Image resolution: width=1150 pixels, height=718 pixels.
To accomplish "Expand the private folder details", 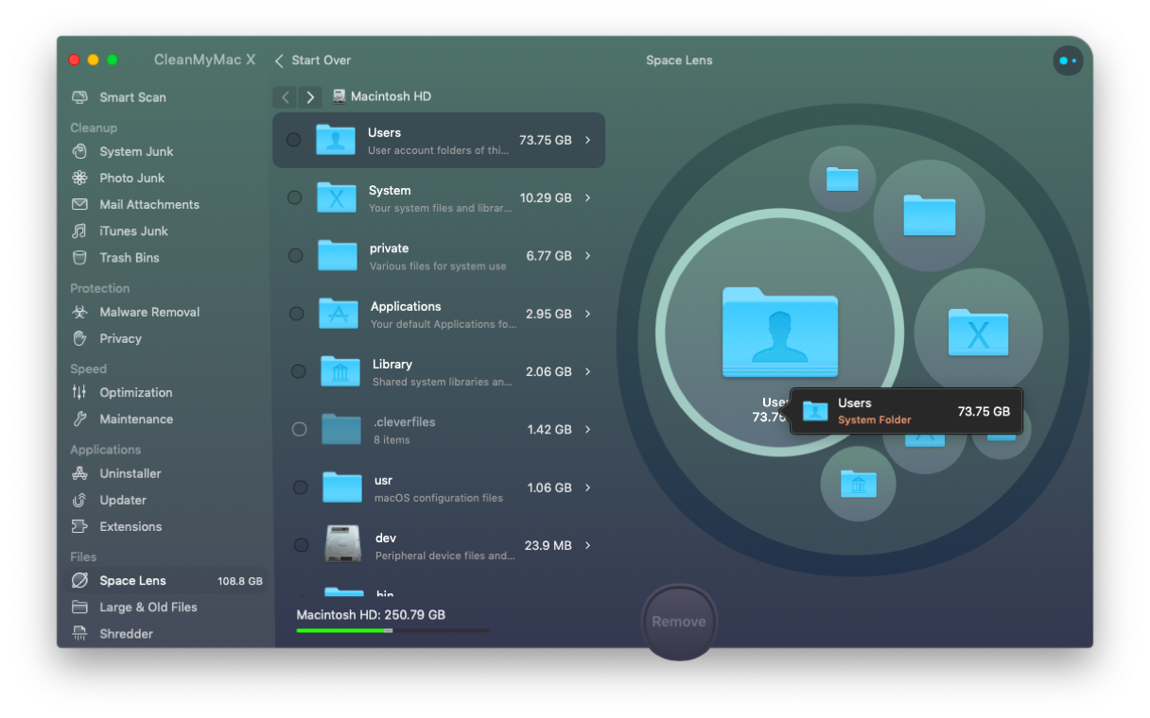I will pos(588,255).
